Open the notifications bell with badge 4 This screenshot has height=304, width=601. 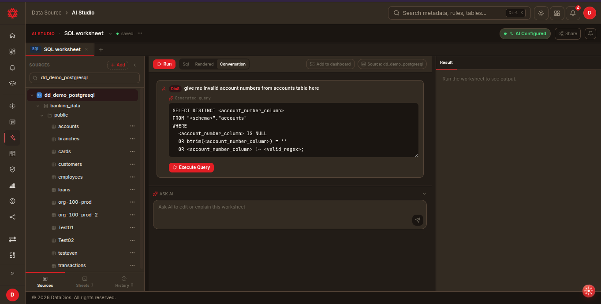point(573,13)
